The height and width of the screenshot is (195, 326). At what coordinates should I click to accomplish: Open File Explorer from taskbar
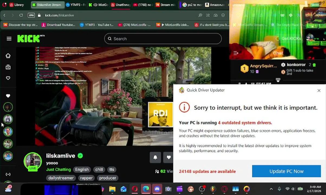tap(112, 189)
